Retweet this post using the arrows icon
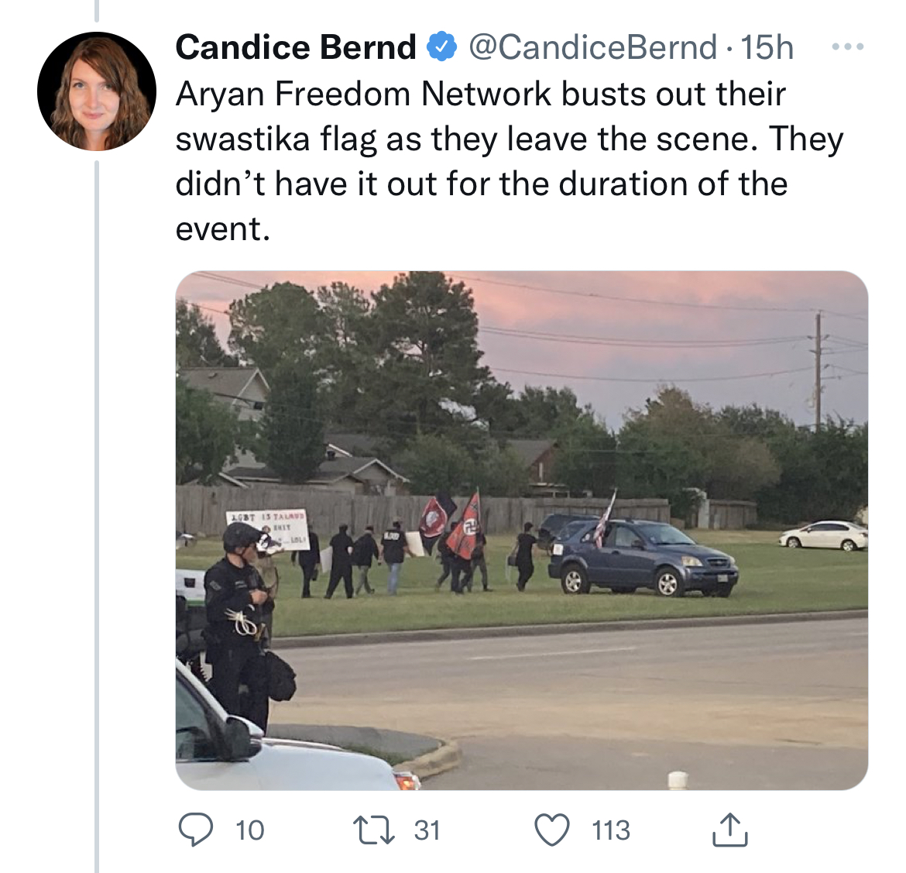 click(x=374, y=830)
